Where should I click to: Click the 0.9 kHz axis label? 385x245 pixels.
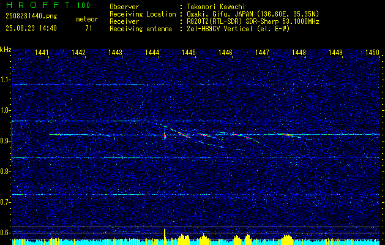pyautogui.click(x=5, y=141)
